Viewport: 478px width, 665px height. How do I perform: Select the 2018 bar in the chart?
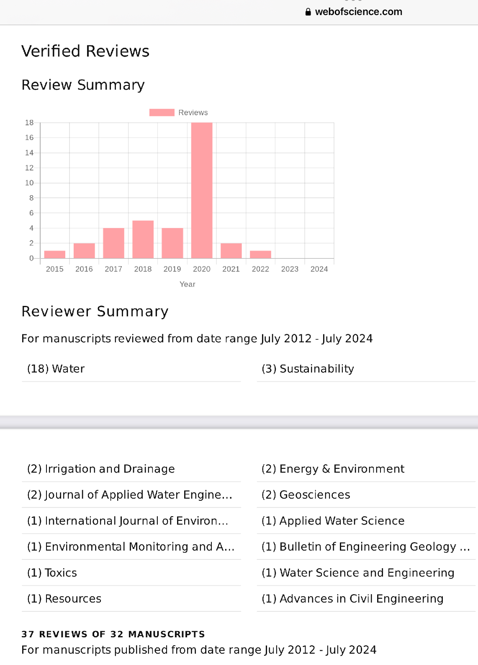[x=143, y=239]
